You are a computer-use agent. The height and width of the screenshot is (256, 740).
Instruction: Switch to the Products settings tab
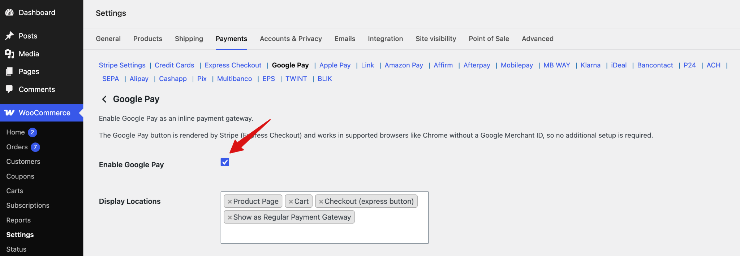pyautogui.click(x=148, y=39)
